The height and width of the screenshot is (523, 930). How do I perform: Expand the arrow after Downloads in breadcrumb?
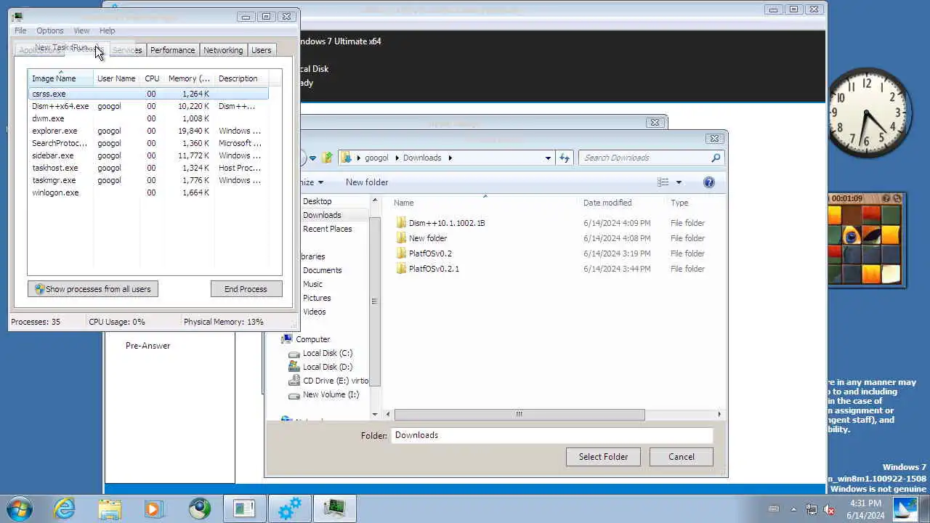tap(450, 158)
